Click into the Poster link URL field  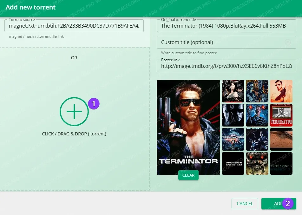(x=226, y=66)
